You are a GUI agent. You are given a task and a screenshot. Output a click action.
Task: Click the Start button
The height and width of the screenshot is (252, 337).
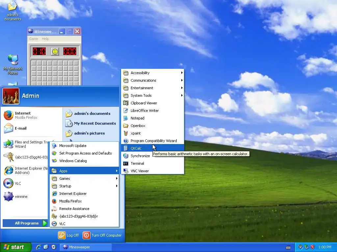pyautogui.click(x=16, y=247)
